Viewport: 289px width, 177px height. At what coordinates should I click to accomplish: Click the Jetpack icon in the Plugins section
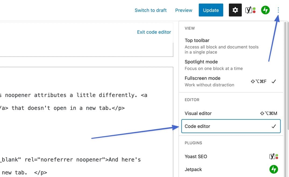point(273,169)
